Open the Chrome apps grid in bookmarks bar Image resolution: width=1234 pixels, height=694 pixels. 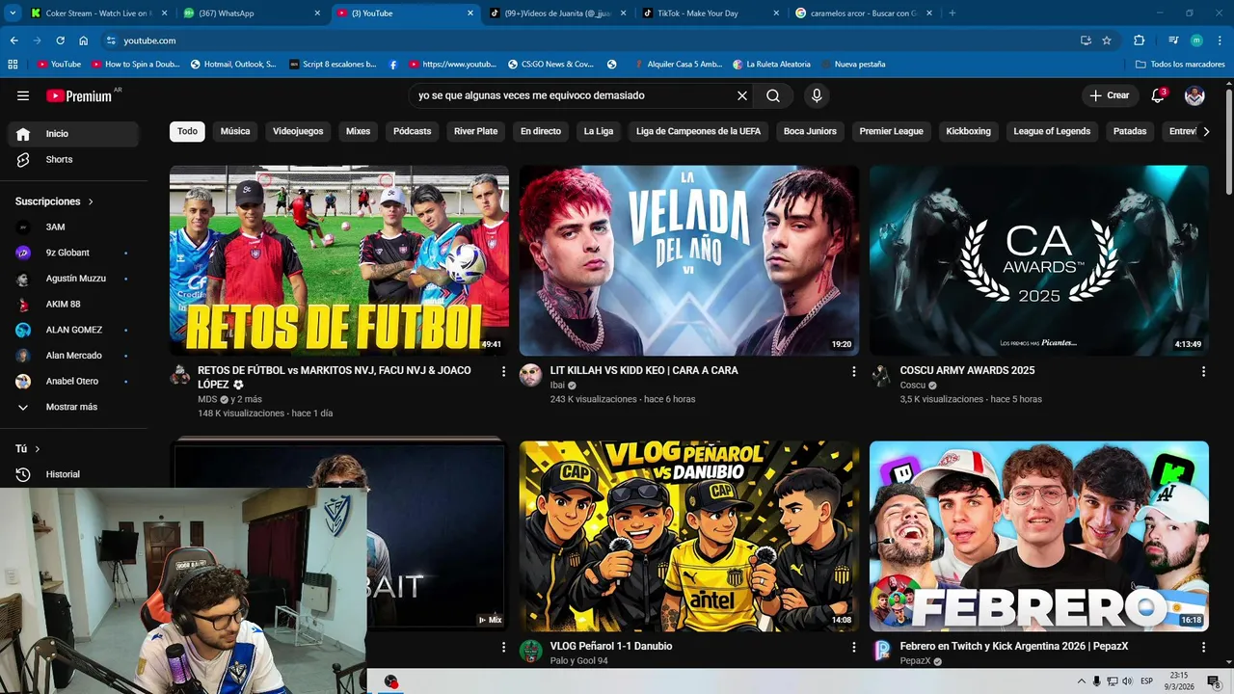tap(13, 65)
